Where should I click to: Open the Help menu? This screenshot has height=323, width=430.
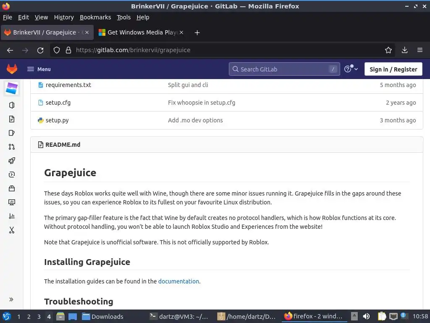[143, 17]
